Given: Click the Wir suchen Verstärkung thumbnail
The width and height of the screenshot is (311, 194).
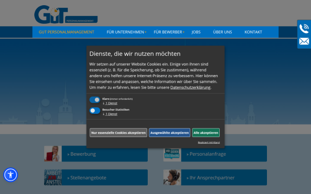Looking at the screenshot, I should click(x=172, y=154).
